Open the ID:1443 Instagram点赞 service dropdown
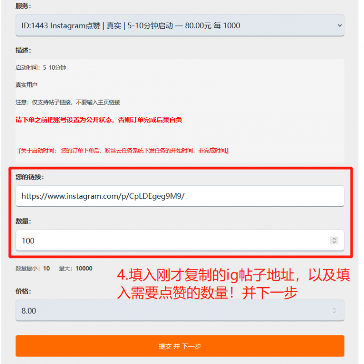 tap(180, 25)
